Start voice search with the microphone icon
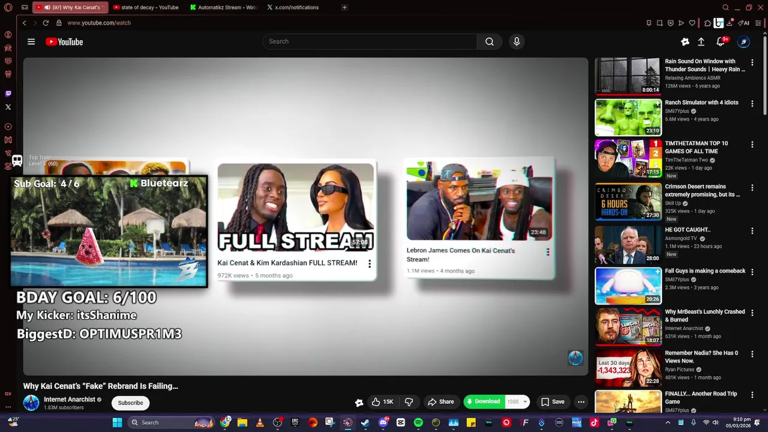 517,41
